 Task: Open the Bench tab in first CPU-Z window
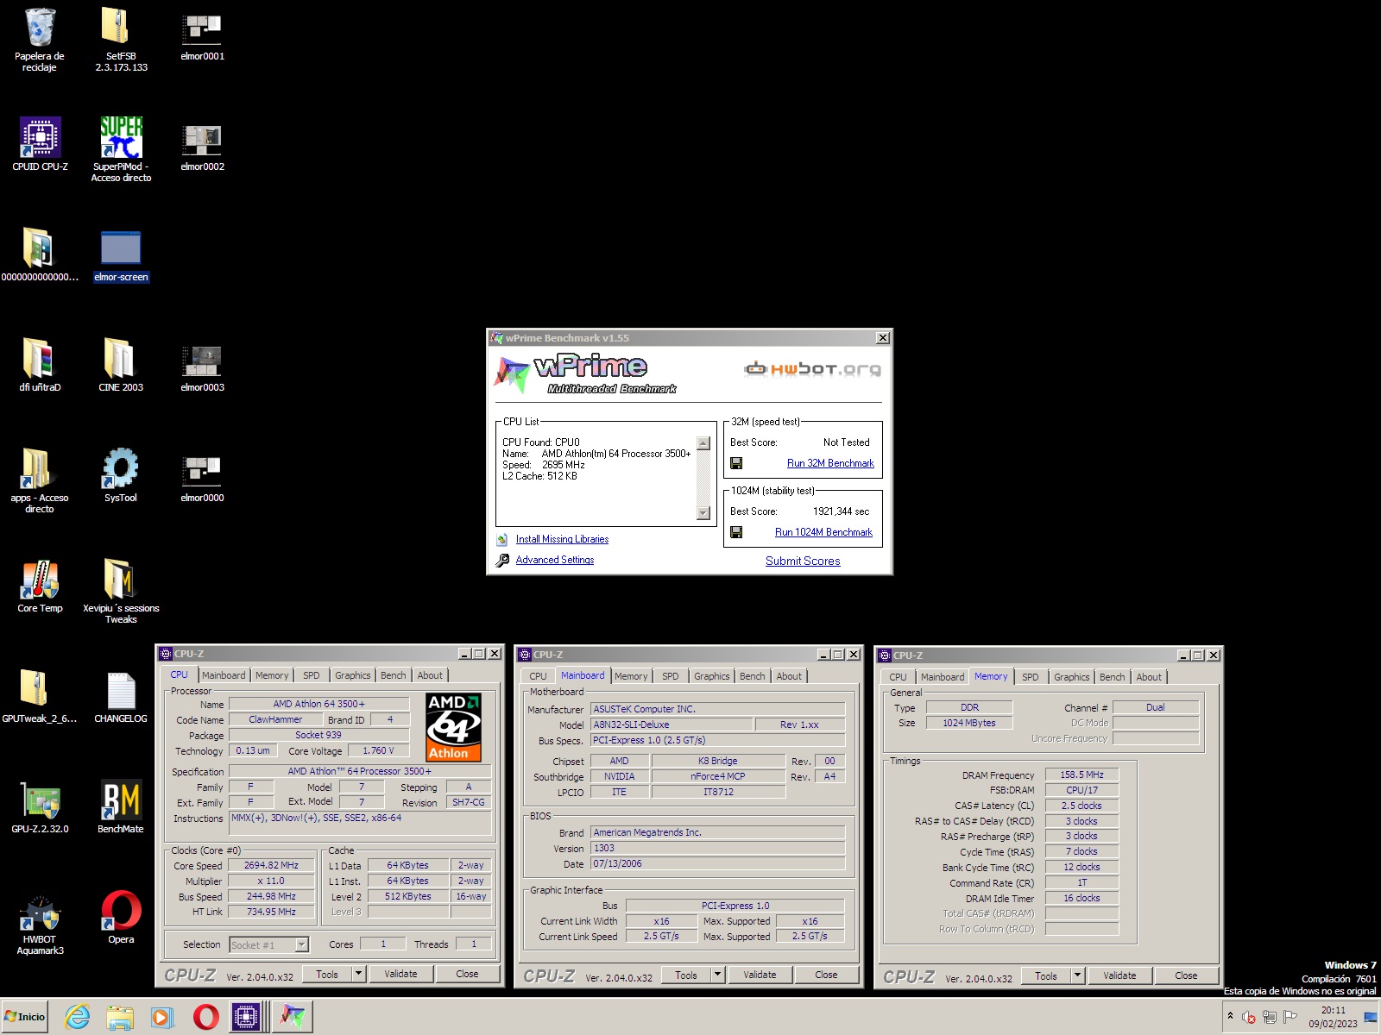pyautogui.click(x=394, y=675)
